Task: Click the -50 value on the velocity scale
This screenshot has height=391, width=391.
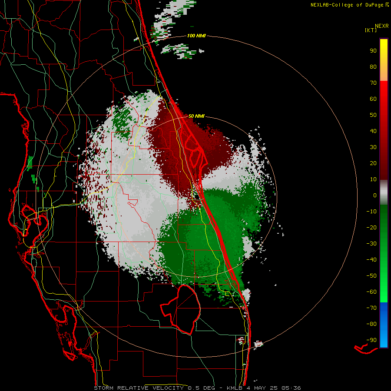Action: [x=371, y=276]
